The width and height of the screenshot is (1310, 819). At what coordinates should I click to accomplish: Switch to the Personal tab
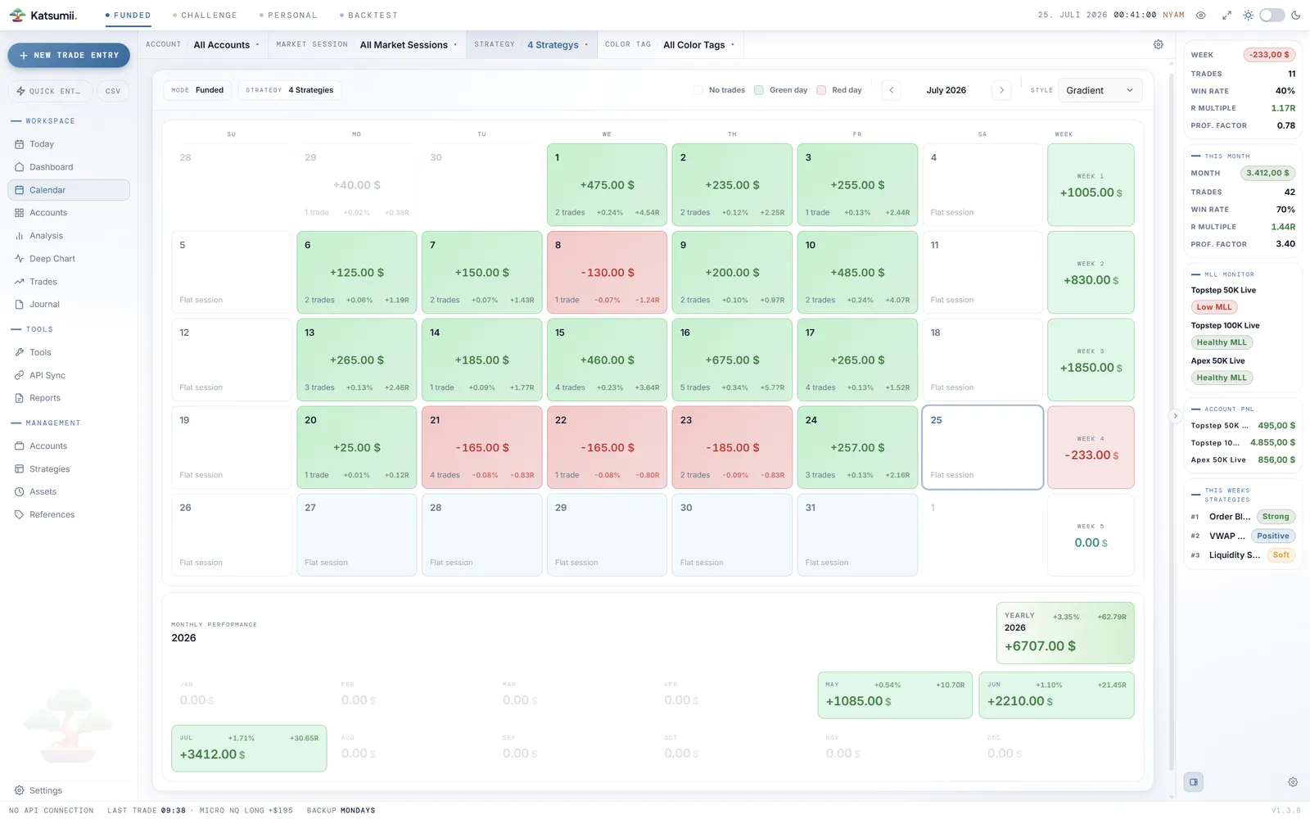coord(287,16)
